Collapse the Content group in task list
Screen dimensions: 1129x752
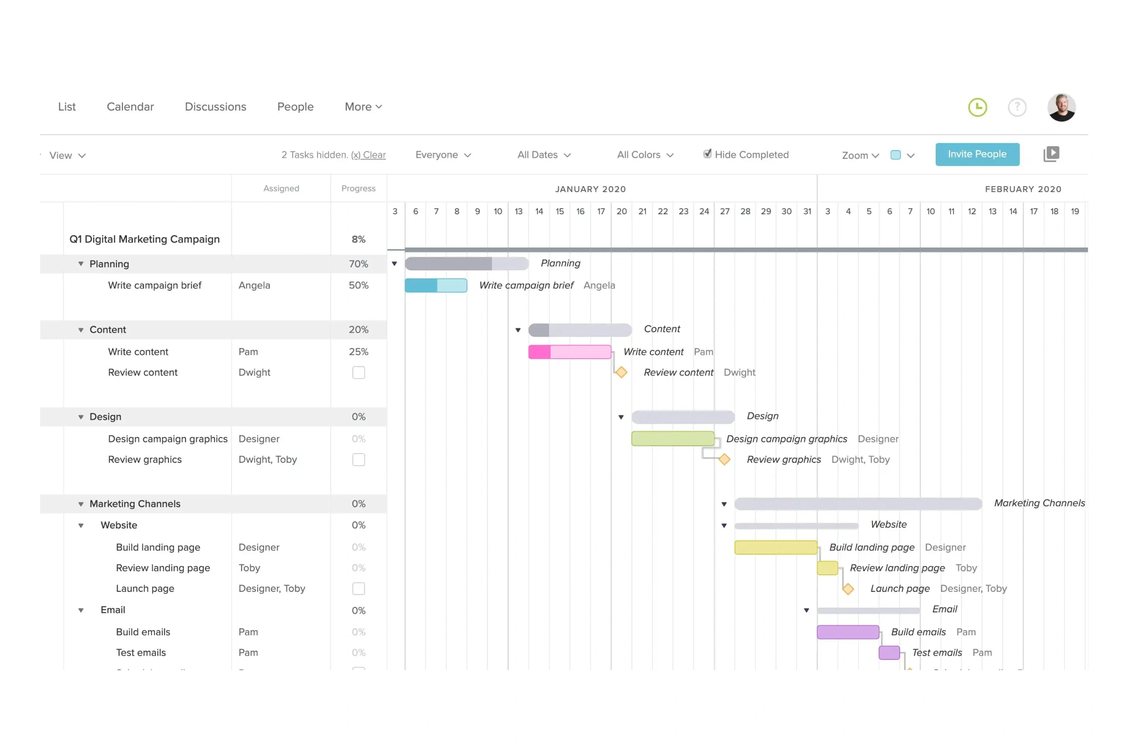[81, 329]
